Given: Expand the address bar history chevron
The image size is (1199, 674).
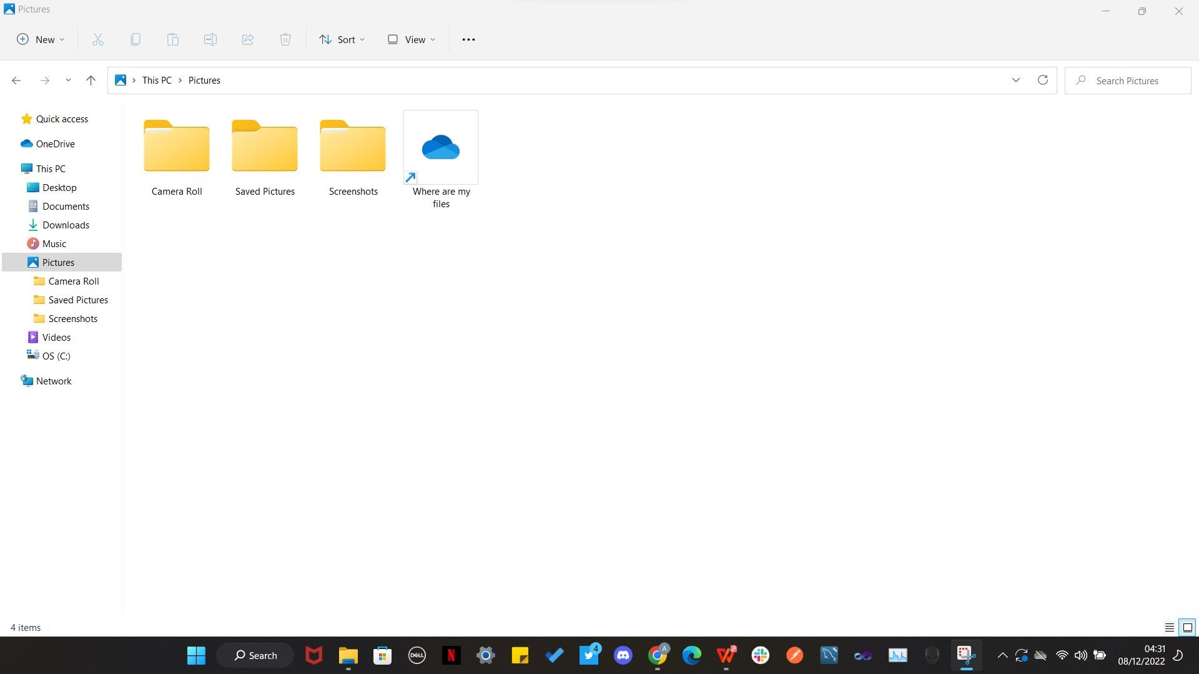Looking at the screenshot, I should pos(1016,80).
